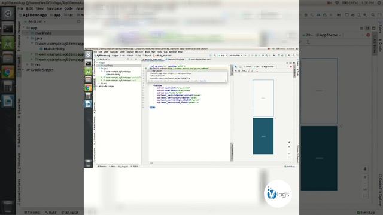Open the VCS menu

click(165, 52)
